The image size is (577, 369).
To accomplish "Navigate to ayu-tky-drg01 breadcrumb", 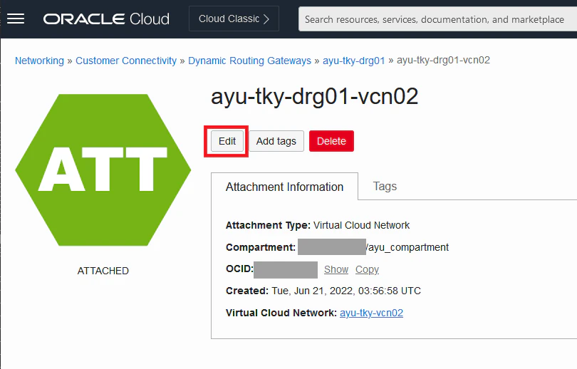I will coord(353,61).
